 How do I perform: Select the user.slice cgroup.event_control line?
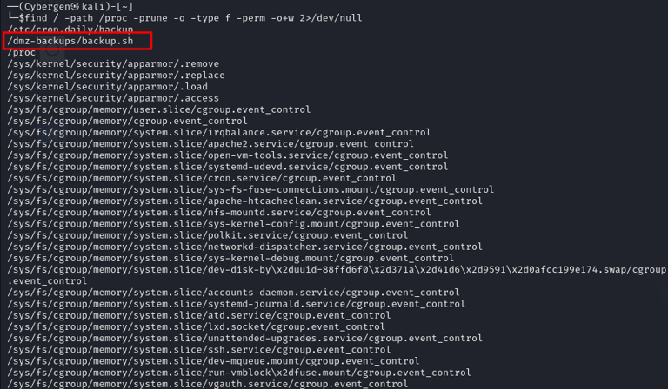pos(159,109)
